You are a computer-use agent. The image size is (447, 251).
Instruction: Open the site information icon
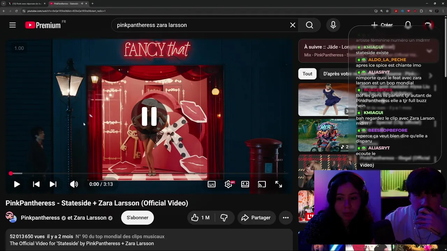click(x=24, y=11)
